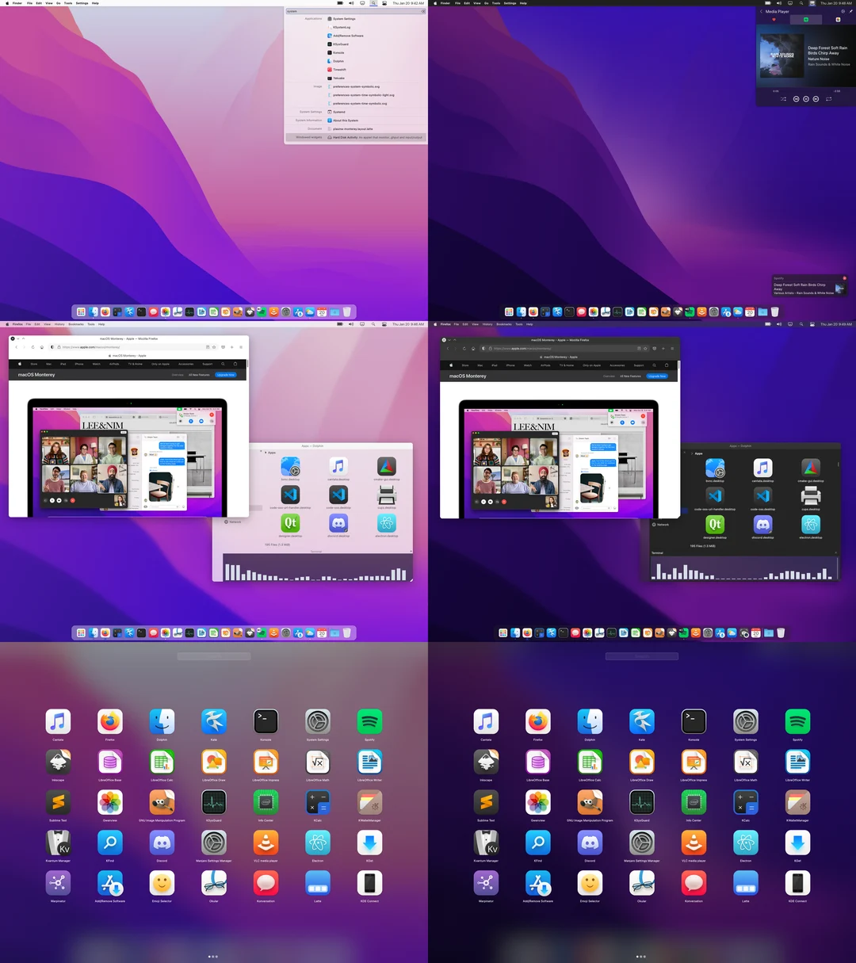Launch LibreOffice Writer from the launcher

click(369, 762)
